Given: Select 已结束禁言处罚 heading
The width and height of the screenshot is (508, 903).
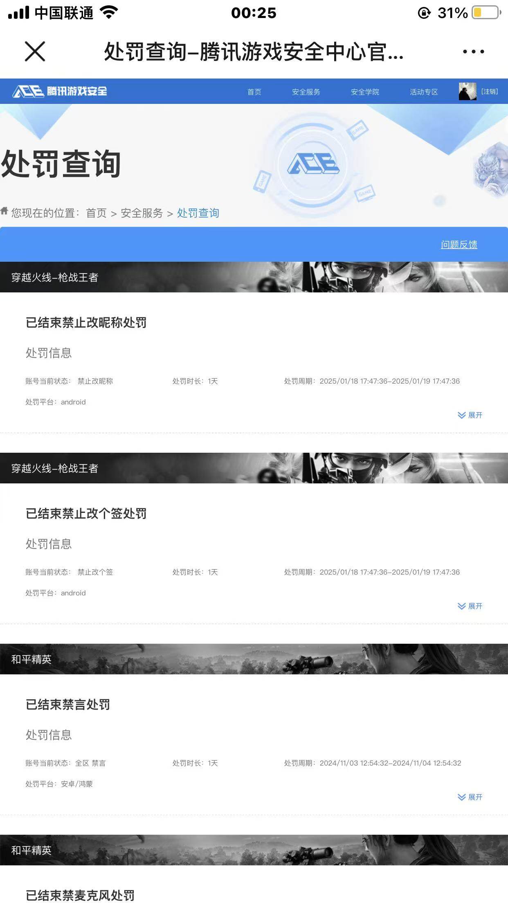Looking at the screenshot, I should [x=68, y=705].
